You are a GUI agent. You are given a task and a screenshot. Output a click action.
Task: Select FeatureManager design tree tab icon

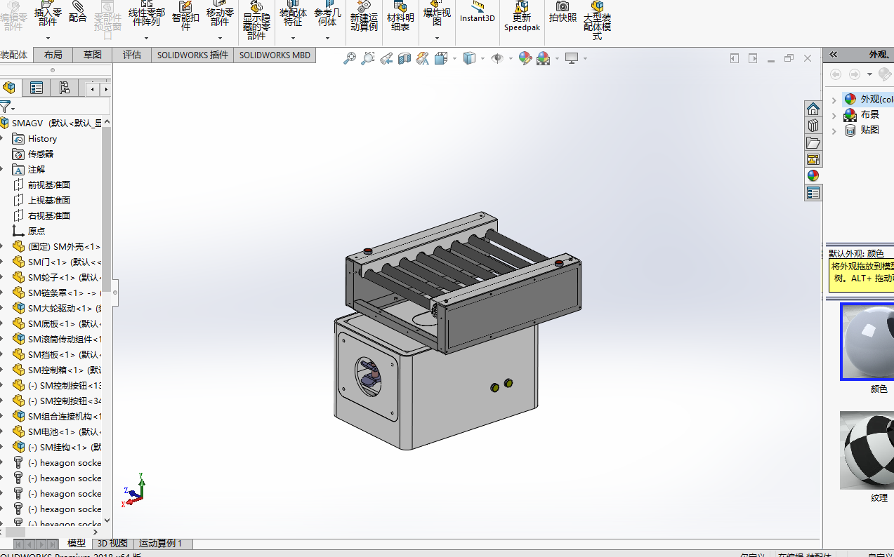pos(10,88)
